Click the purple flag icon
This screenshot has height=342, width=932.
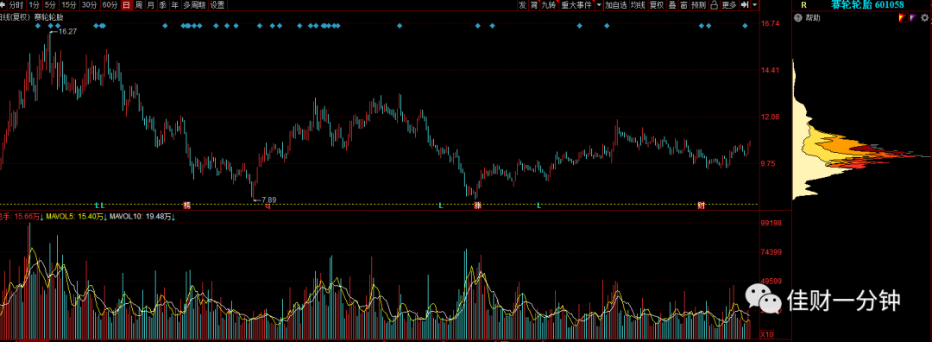pos(912,18)
